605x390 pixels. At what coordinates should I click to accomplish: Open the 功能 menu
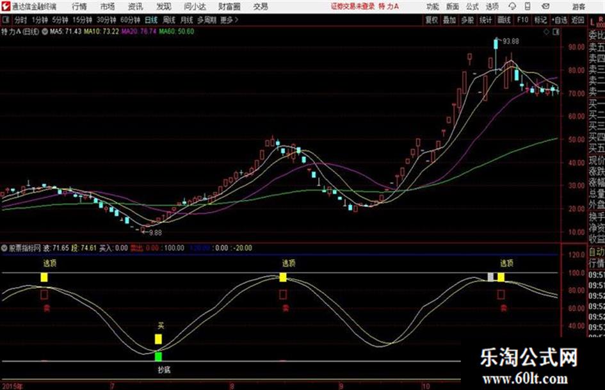point(433,6)
